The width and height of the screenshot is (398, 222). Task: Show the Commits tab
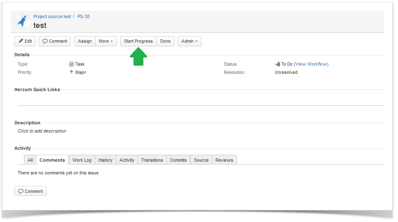click(x=178, y=160)
